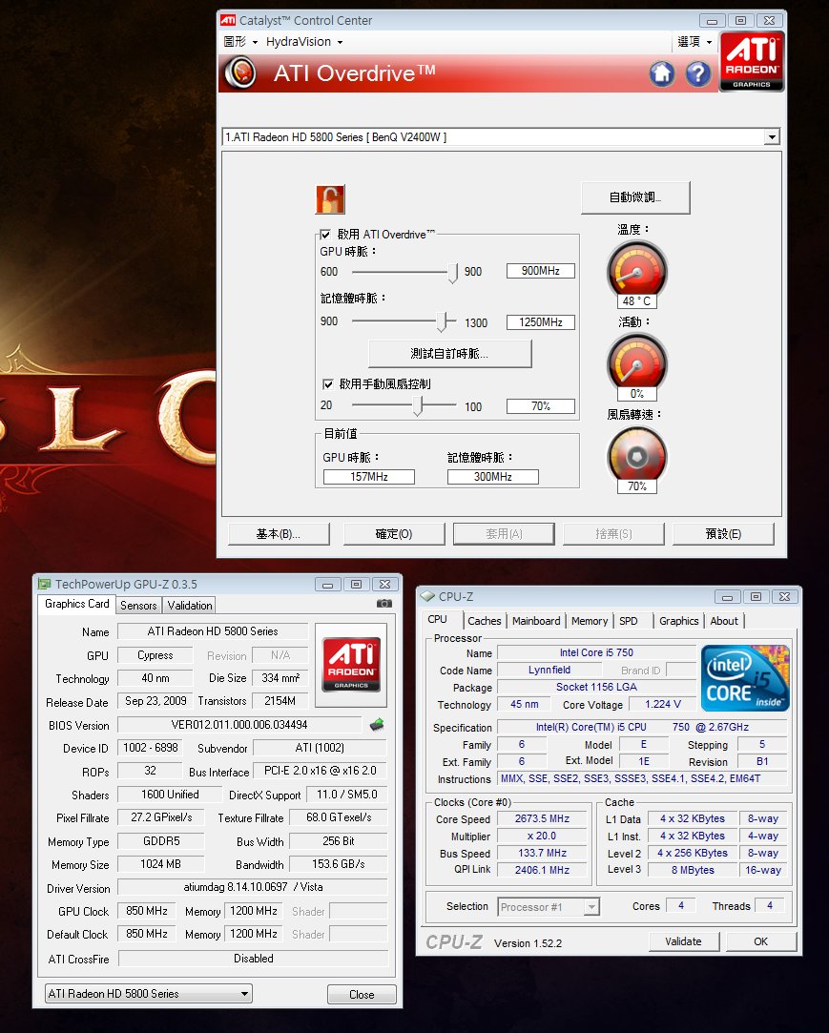Click the 自動微調 auto-tune button
The image size is (829, 1033).
636,197
